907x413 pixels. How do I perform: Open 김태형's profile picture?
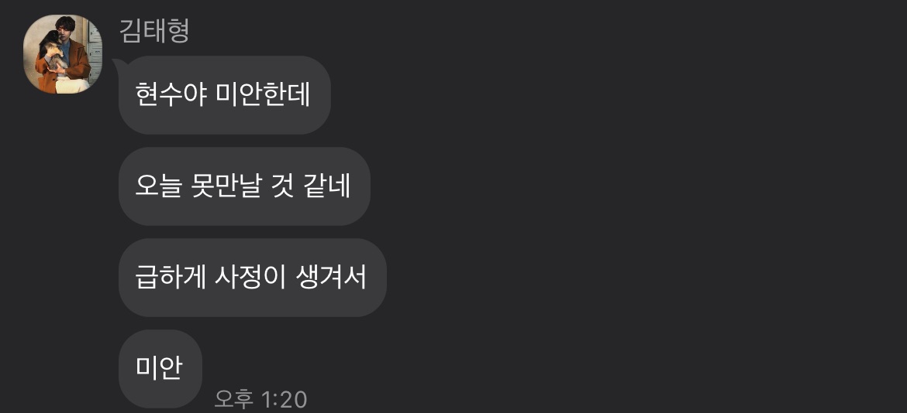63,54
